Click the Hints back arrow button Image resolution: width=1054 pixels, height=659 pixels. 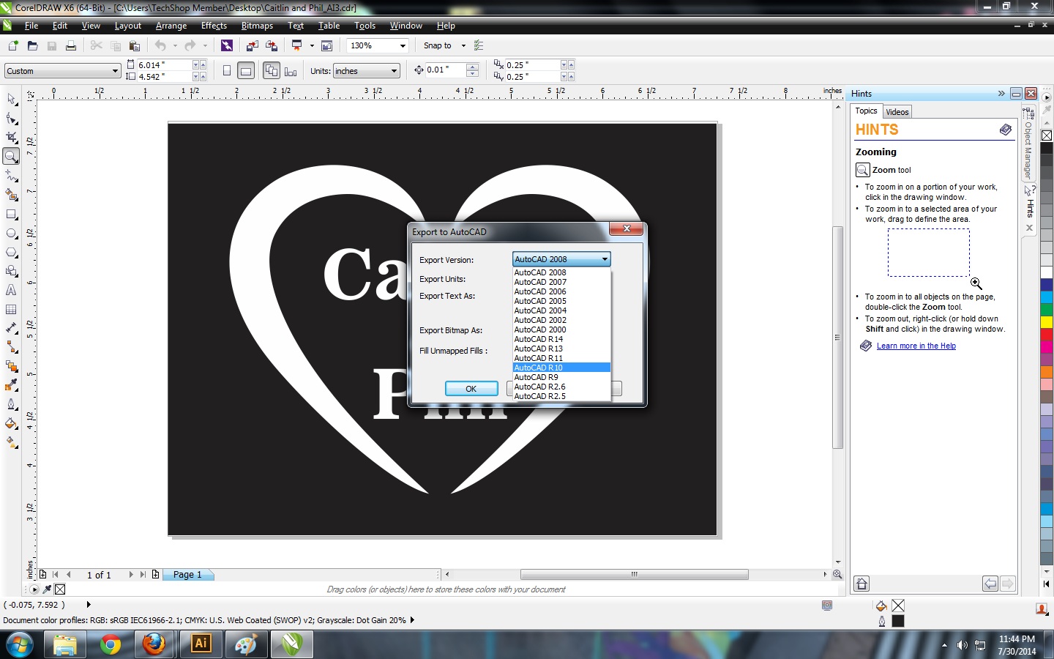[990, 584]
